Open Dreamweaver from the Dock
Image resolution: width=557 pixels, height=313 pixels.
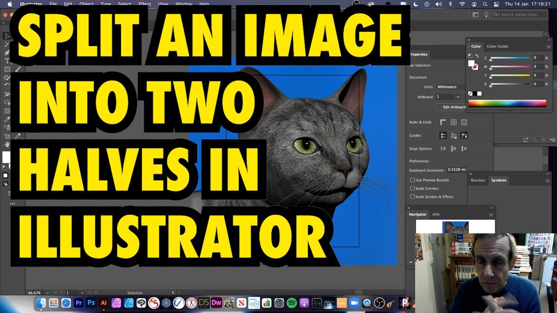(216, 303)
